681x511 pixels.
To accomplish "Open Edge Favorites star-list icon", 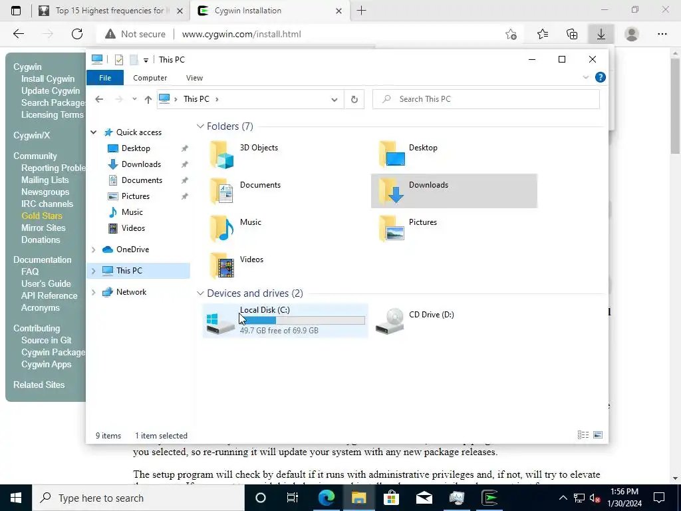I will point(543,34).
